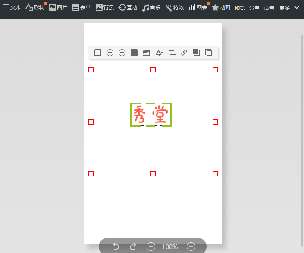Click the replace picture icon

click(146, 53)
